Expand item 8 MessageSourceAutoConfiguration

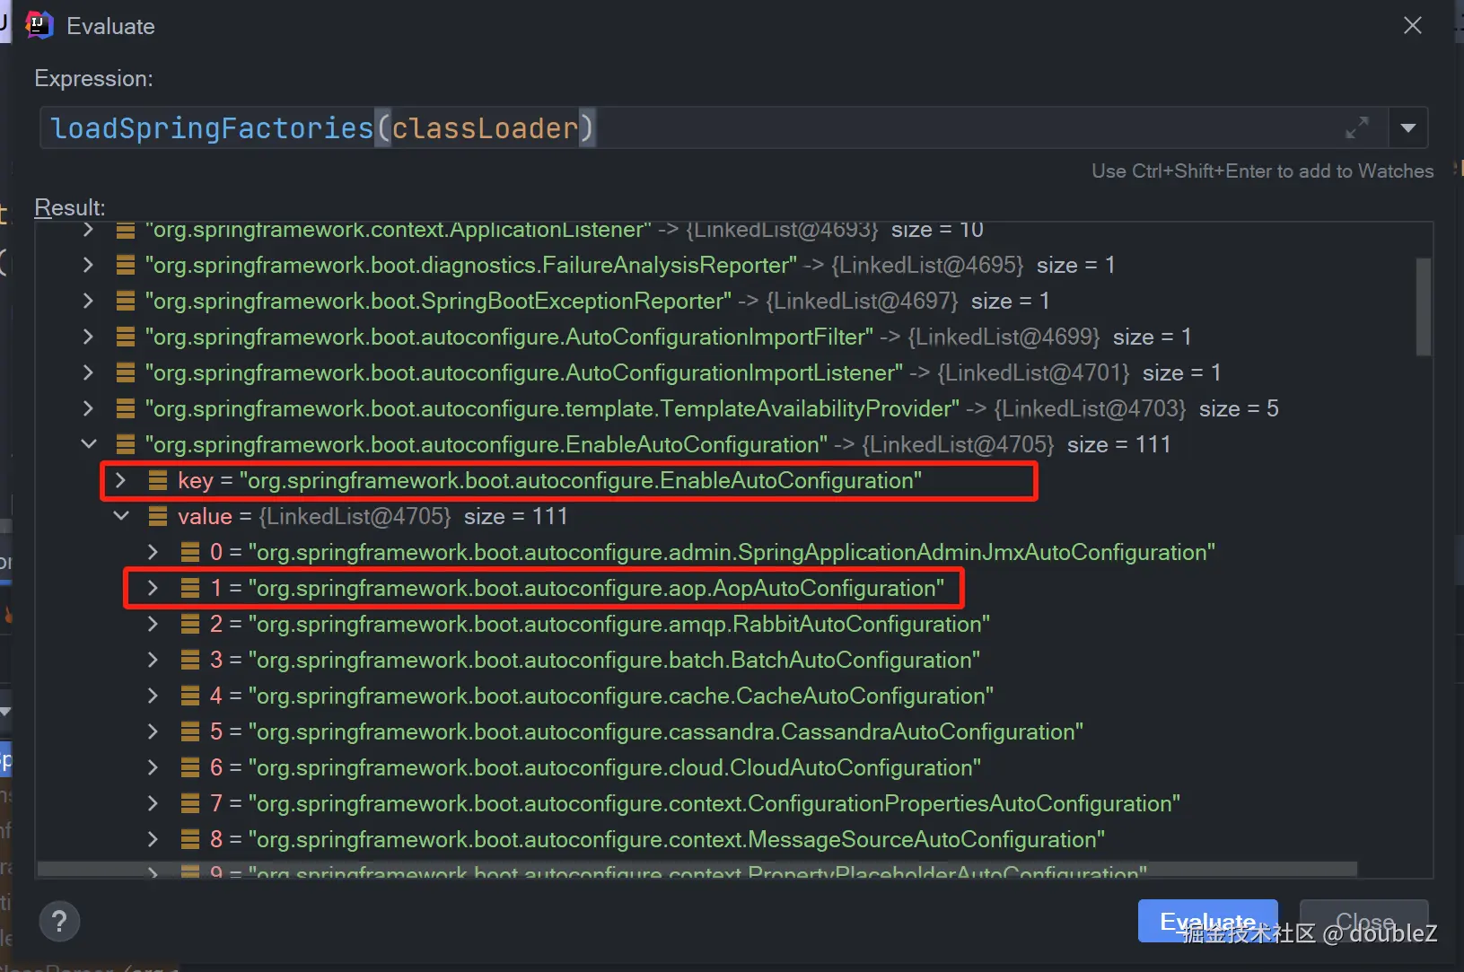tap(153, 839)
